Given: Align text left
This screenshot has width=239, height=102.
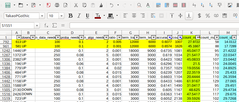Looking at the screenshot, I should click(x=126, y=16).
